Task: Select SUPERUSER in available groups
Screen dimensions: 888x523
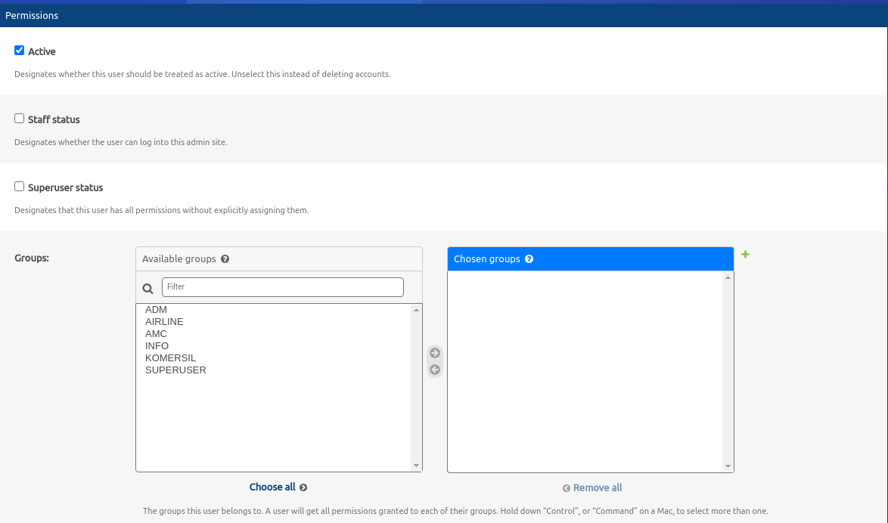Action: tap(175, 370)
